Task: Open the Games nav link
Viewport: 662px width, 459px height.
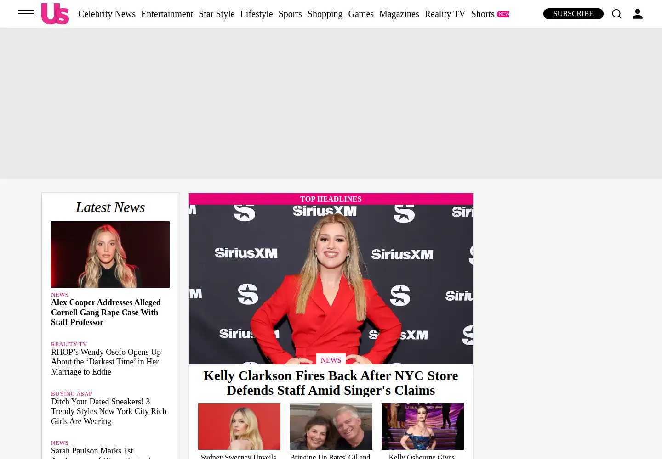Action: (361, 14)
